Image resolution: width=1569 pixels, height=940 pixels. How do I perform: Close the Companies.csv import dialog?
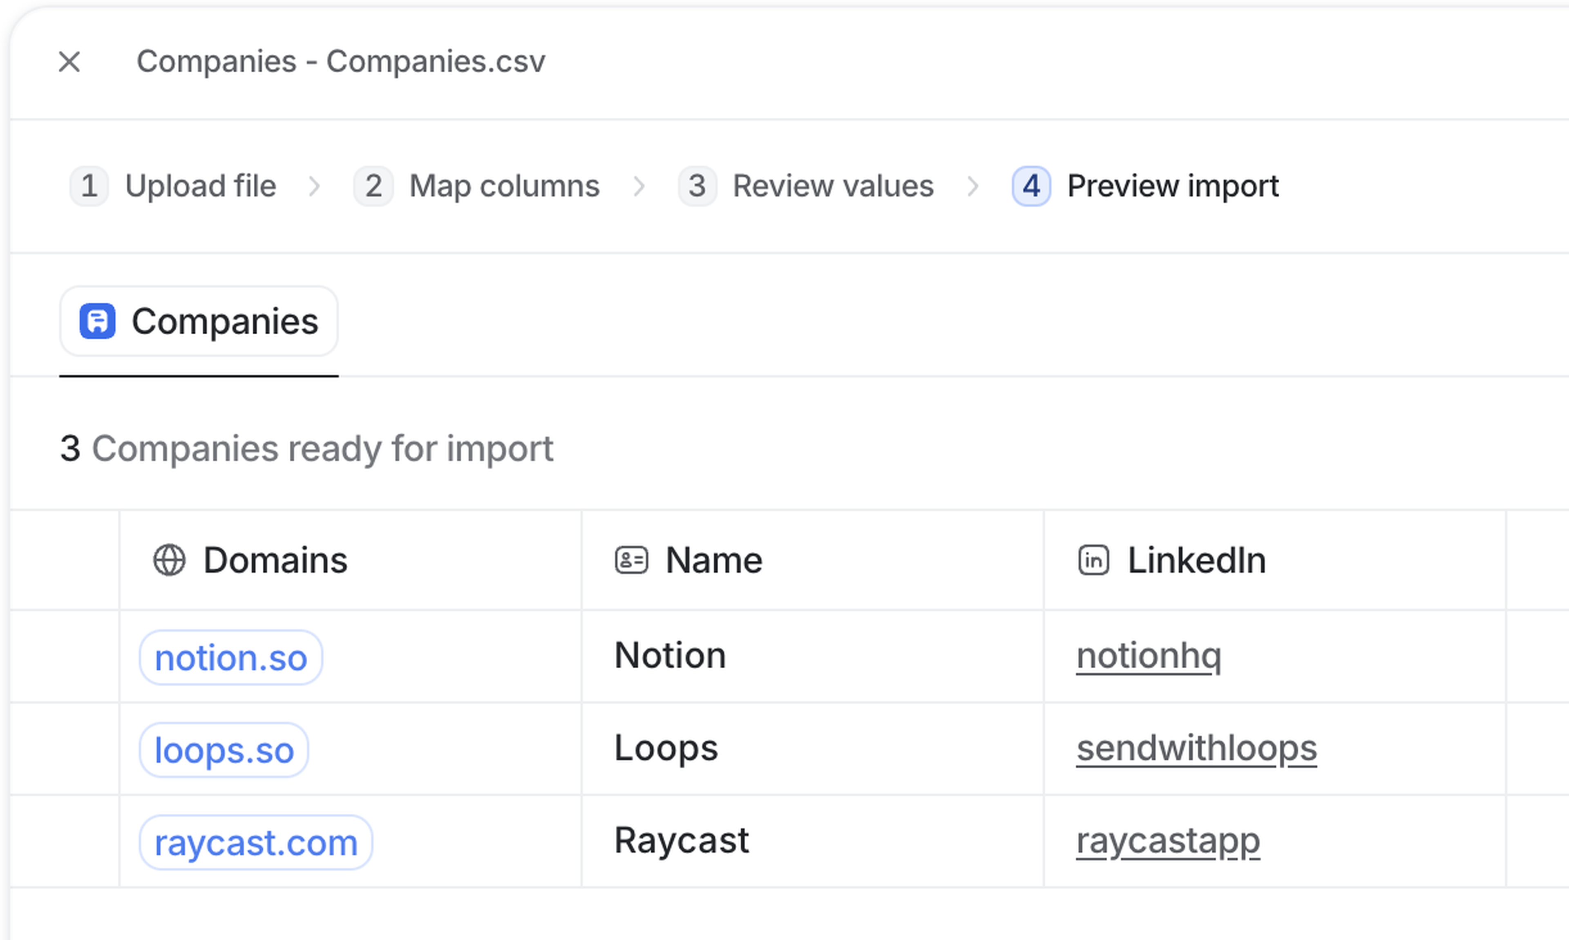69,62
